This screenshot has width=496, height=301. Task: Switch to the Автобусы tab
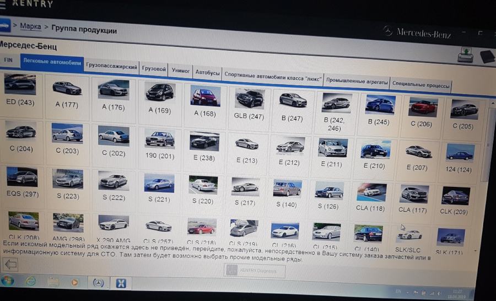click(x=207, y=72)
